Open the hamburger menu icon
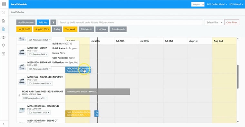The height and width of the screenshot is (127, 245). [4, 4]
